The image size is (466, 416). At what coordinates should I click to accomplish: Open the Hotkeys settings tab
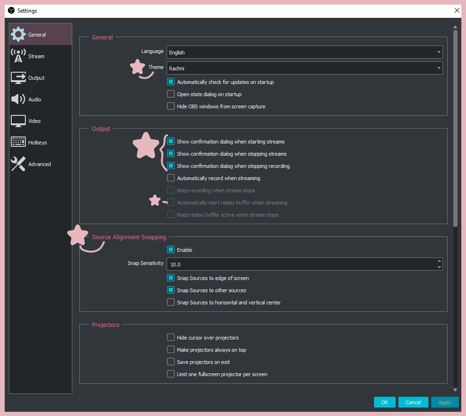41,143
